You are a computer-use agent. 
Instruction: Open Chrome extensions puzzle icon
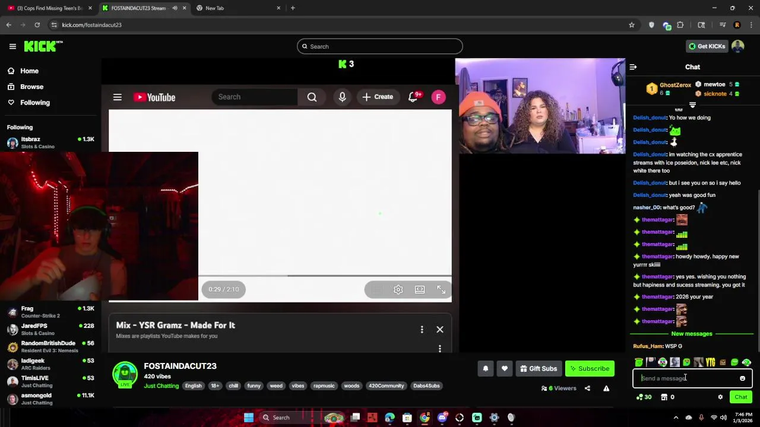(680, 25)
